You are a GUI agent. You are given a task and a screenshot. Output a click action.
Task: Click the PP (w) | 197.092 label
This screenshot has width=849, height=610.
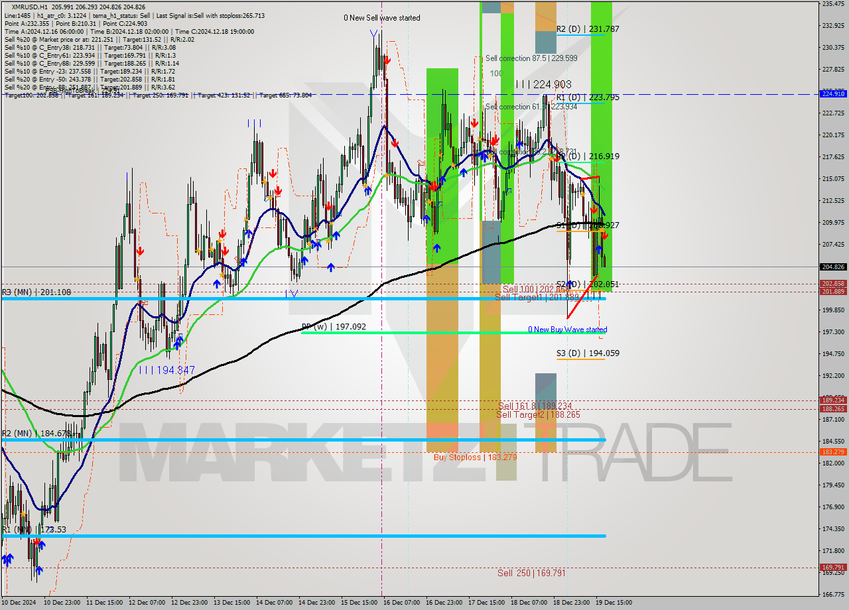334,327
